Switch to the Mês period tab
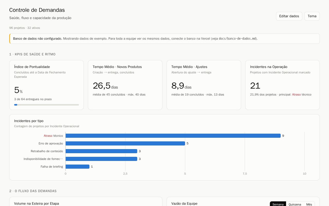 pos(309,204)
